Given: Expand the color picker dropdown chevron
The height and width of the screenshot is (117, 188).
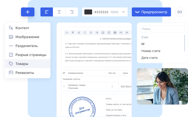Looking at the screenshot, I should click(x=123, y=12).
